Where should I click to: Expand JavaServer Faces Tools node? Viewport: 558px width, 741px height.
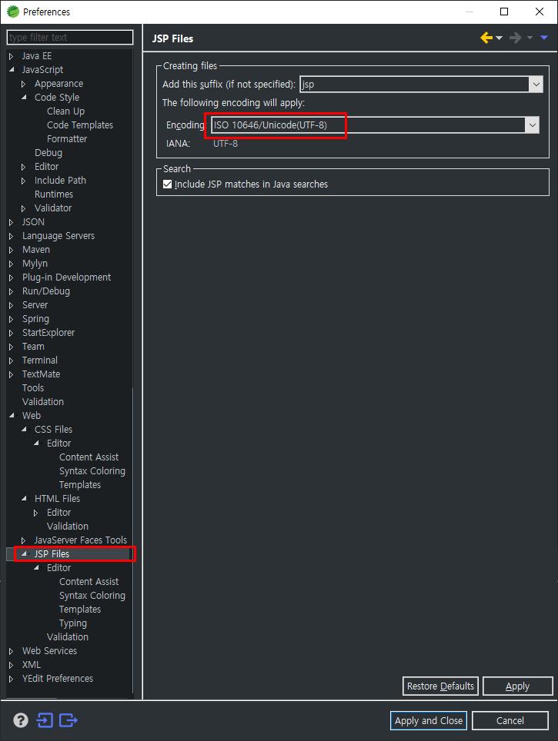point(24,540)
